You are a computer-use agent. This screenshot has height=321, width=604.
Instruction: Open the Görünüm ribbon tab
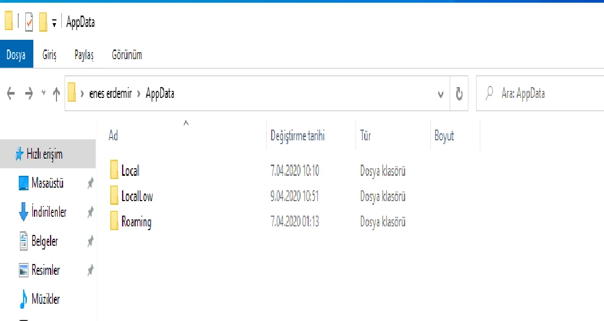coord(126,55)
